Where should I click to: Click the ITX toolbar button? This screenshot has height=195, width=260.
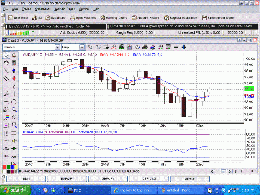tap(37, 18)
